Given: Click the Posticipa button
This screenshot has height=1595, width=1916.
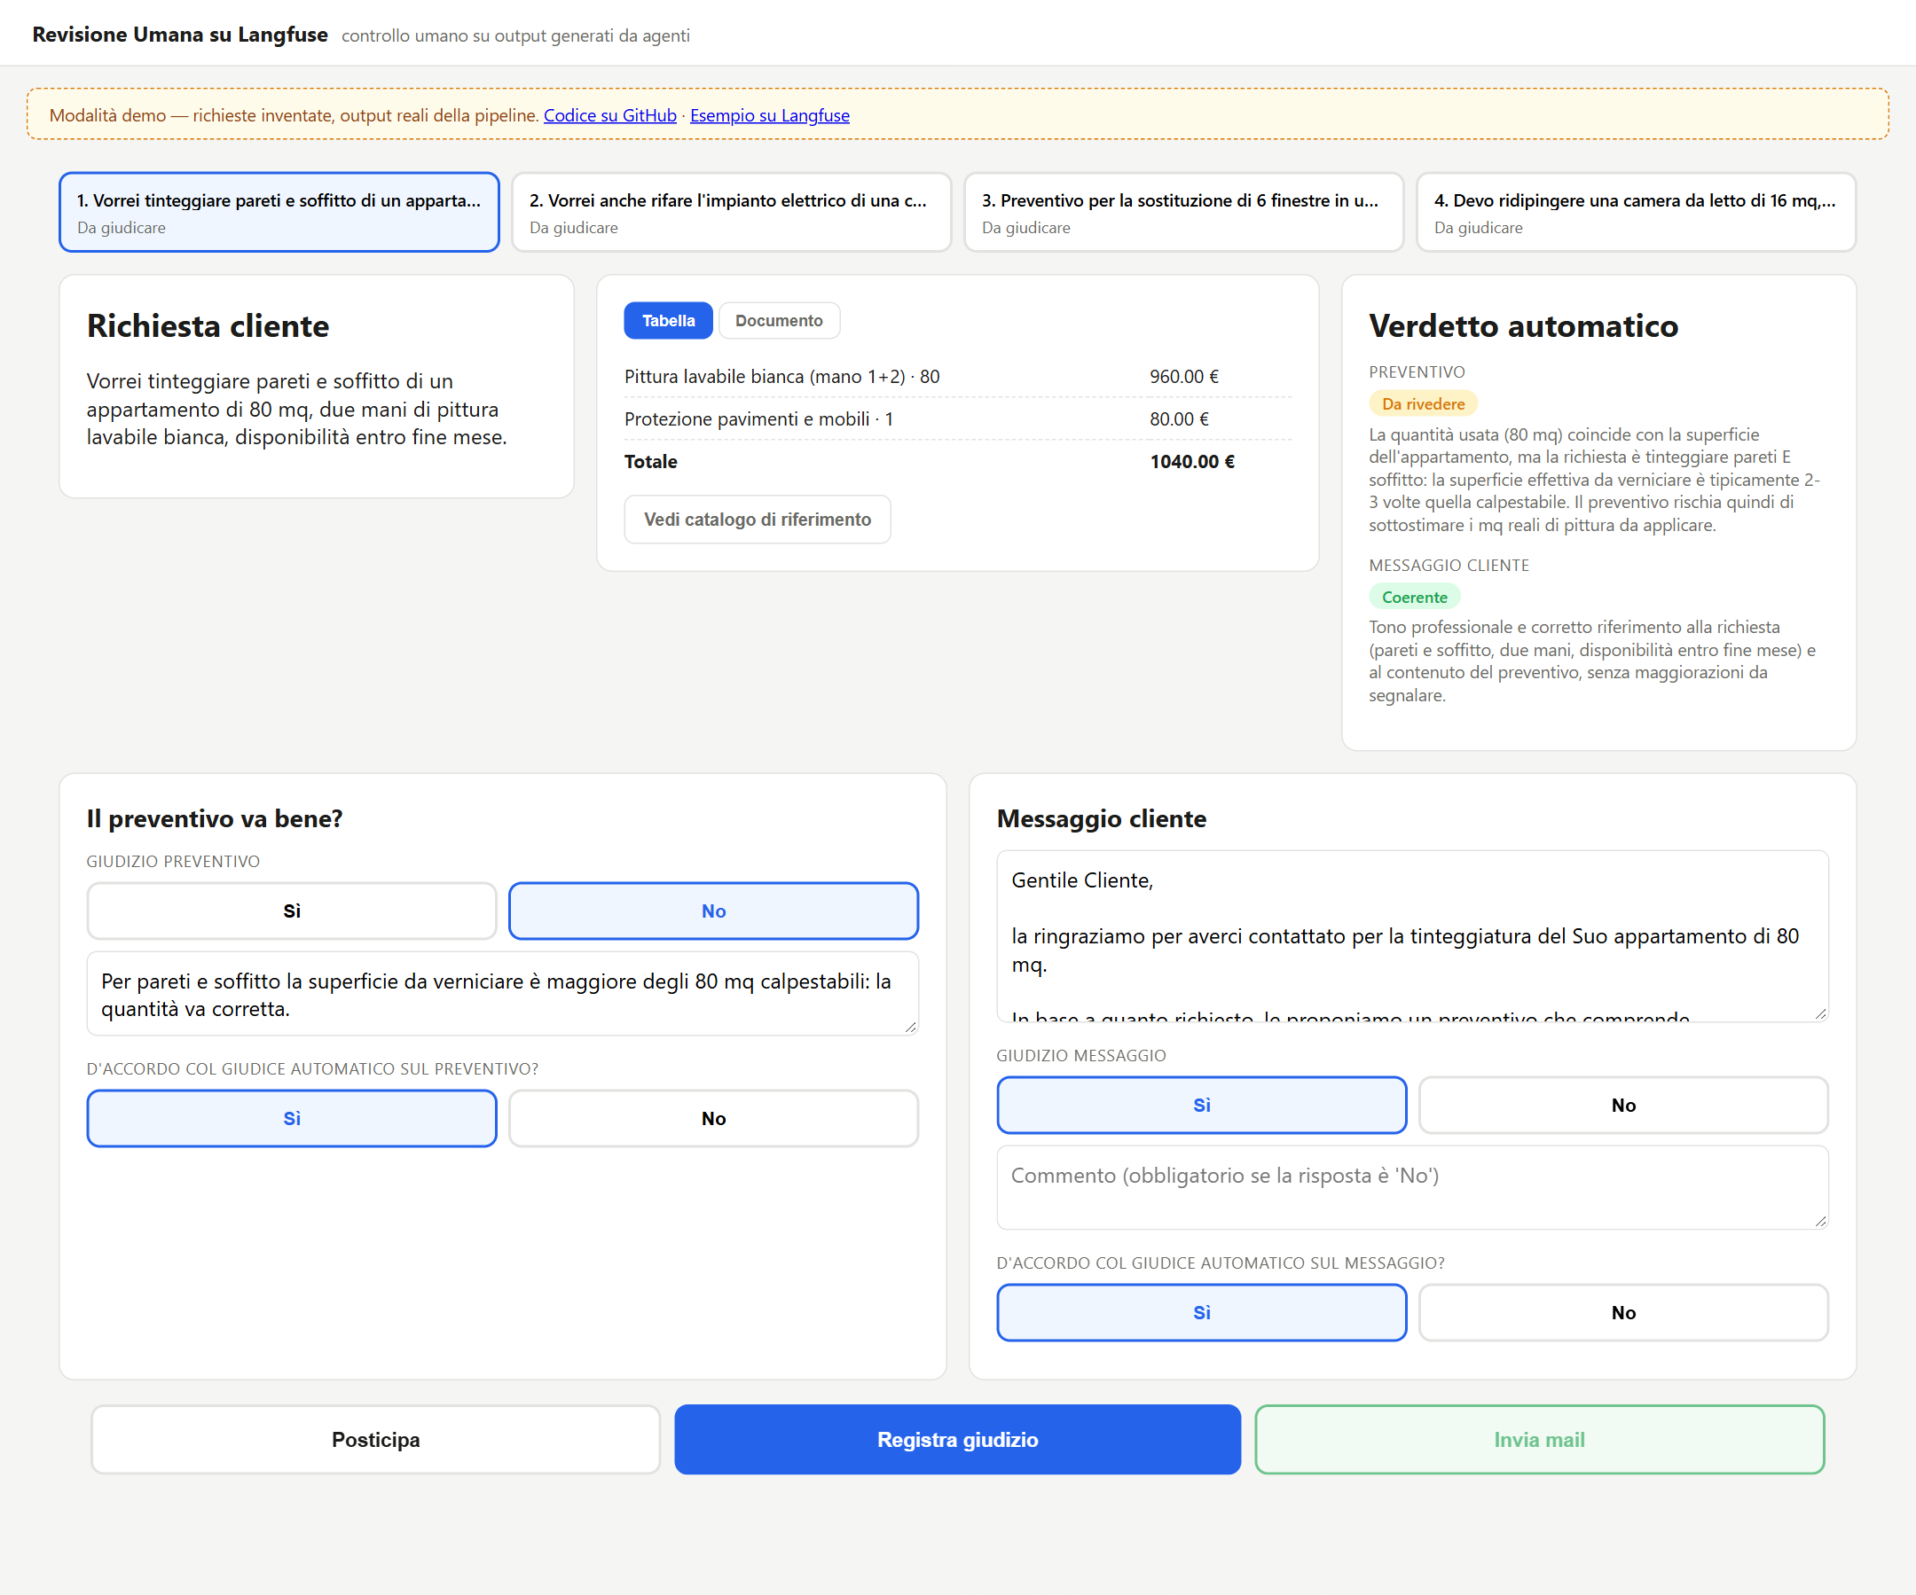Looking at the screenshot, I should (376, 1439).
